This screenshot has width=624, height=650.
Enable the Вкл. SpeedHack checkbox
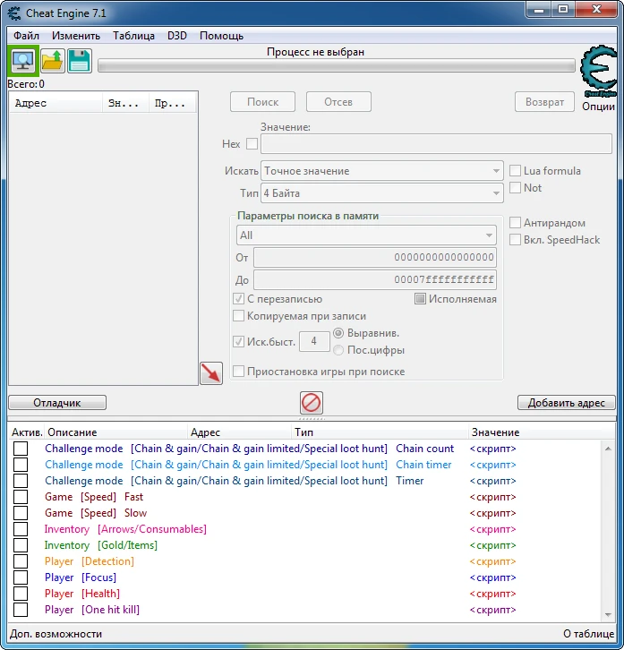pos(515,240)
